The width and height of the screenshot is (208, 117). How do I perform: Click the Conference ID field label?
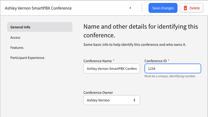click(155, 61)
